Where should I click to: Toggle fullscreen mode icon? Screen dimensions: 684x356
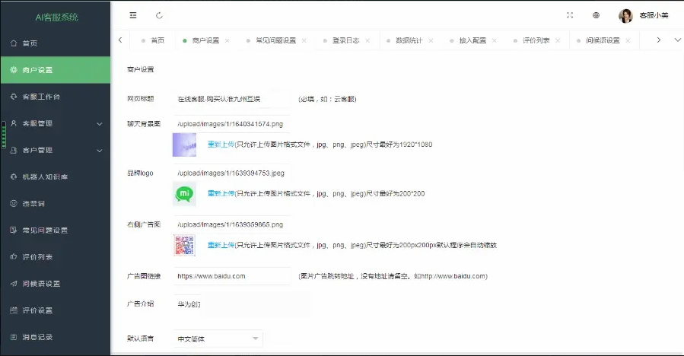tap(570, 15)
